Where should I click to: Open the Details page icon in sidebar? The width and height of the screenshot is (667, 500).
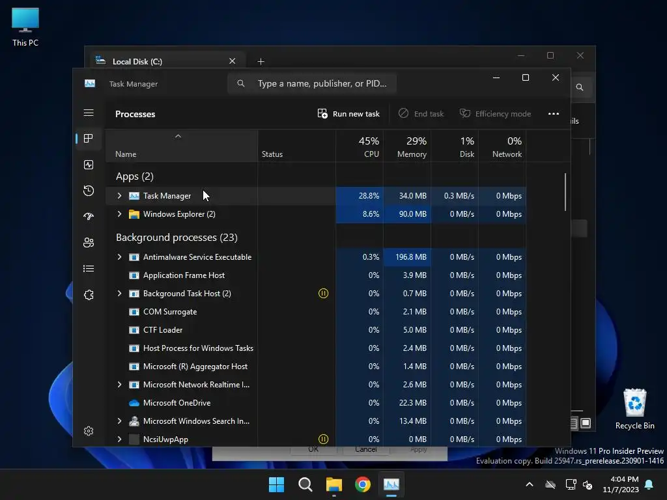coord(89,269)
